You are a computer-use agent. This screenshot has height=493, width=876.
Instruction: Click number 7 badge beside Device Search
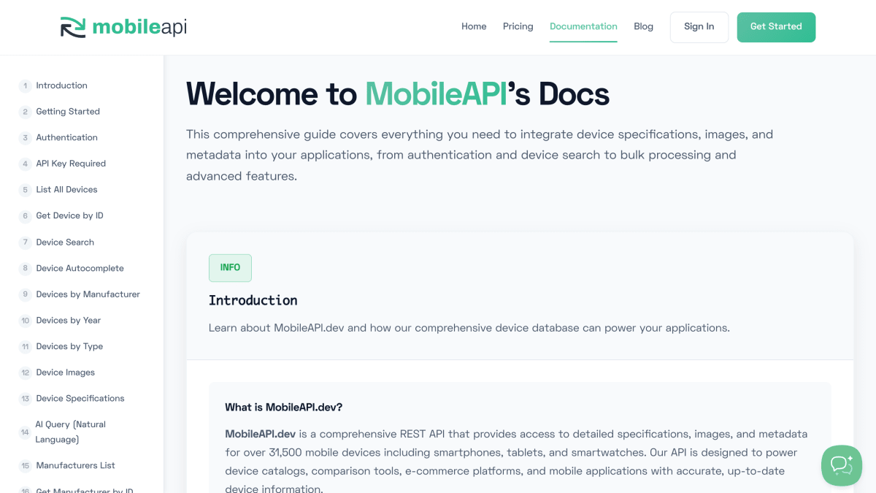click(x=25, y=242)
